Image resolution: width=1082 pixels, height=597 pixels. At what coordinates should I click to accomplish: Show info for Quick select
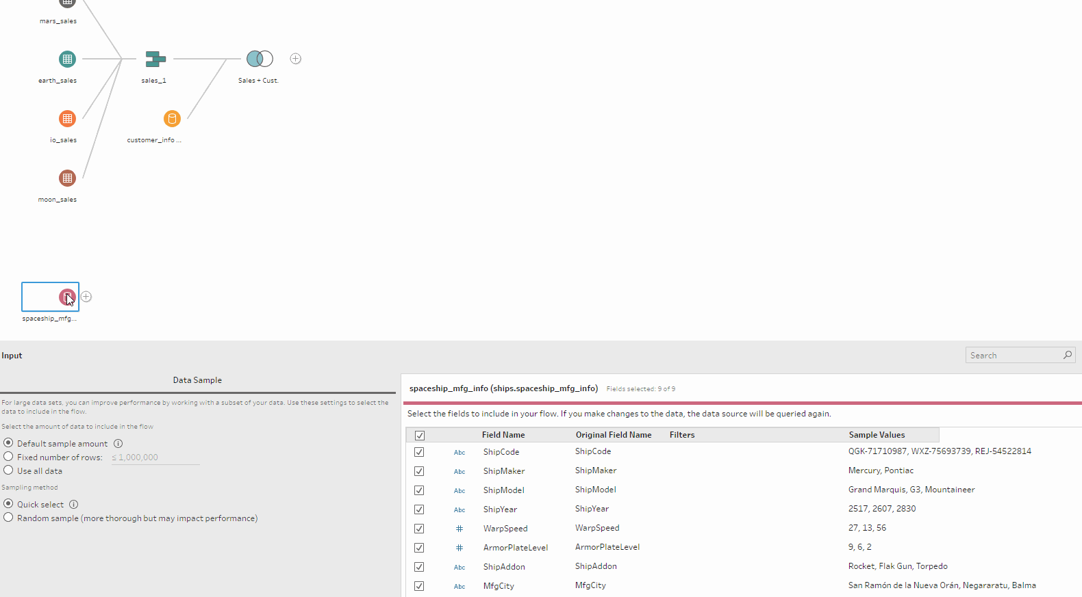[73, 504]
